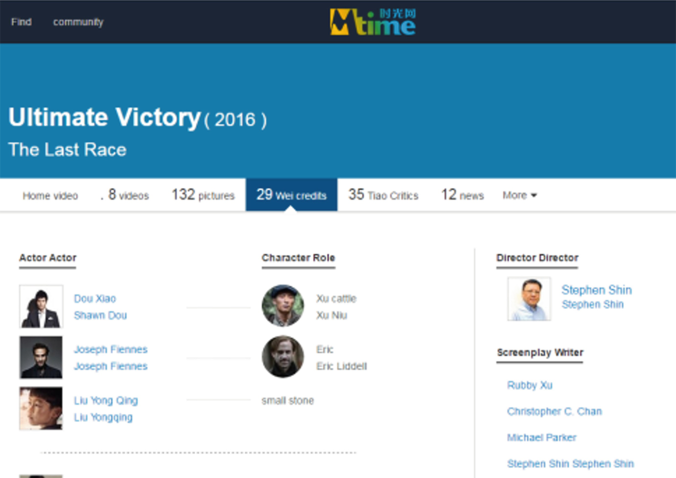Select the 29 Wei credits tab
Screen dimensions: 676x478
(291, 195)
